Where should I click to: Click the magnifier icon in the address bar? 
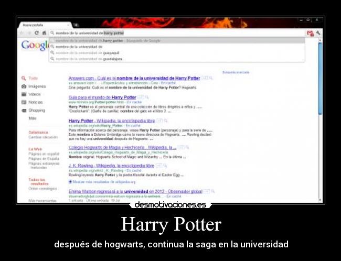pos(52,33)
